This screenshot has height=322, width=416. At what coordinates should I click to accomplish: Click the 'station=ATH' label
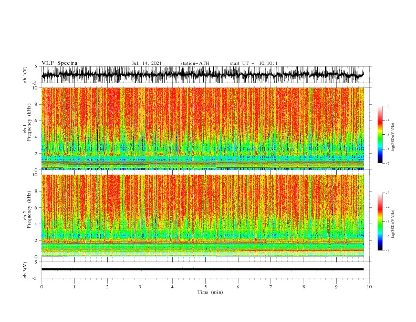click(x=195, y=63)
